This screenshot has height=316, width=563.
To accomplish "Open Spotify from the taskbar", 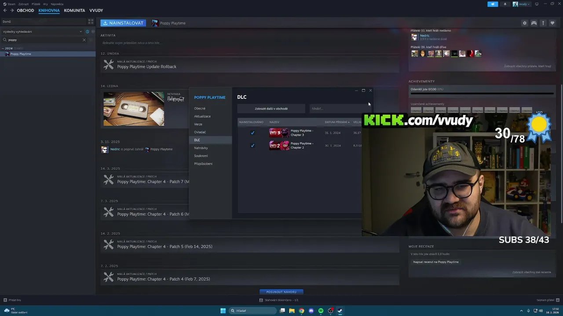I will (321, 311).
